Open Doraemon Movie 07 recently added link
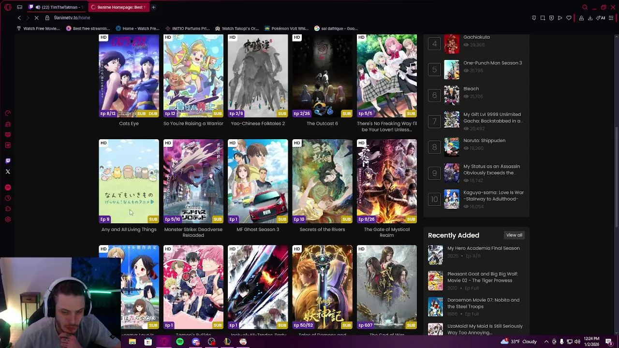The image size is (619, 348). pos(483,303)
